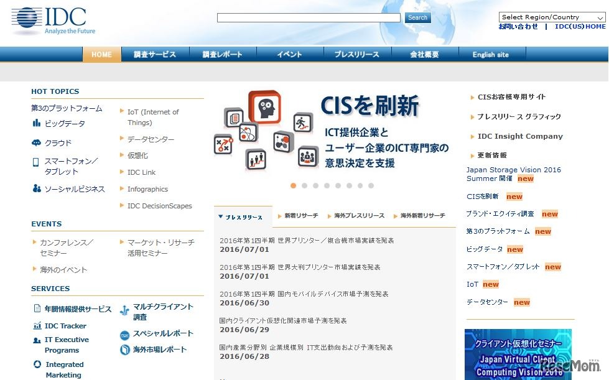Open the IDC Link topic
Viewport: 609px width, 380px height.
pyautogui.click(x=141, y=172)
